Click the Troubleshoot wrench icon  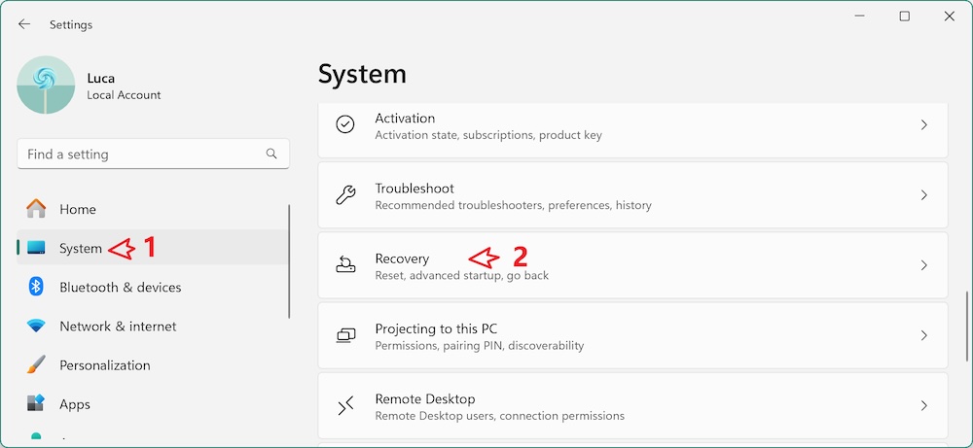345,195
